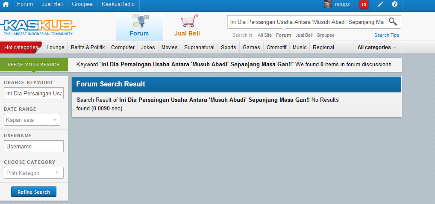The height and width of the screenshot is (204, 435).
Task: Open the Lounge category
Action: (x=56, y=47)
